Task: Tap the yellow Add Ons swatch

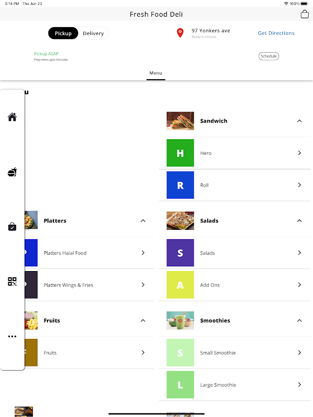Action: tap(180, 285)
